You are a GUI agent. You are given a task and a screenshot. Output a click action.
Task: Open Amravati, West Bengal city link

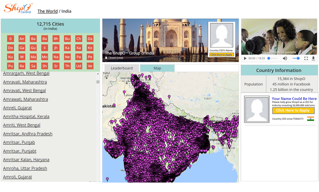[x=24, y=91]
